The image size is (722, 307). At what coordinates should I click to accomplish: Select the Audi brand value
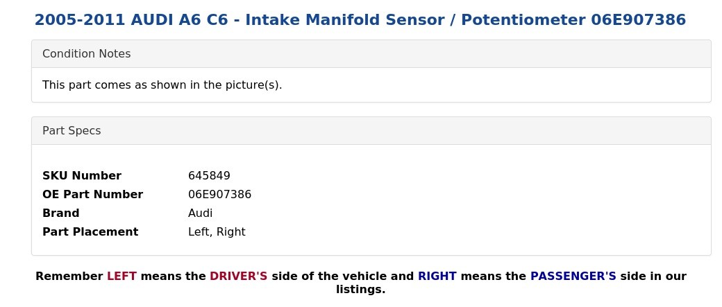coord(201,213)
